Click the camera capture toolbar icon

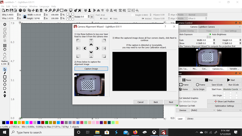pos(66,10)
